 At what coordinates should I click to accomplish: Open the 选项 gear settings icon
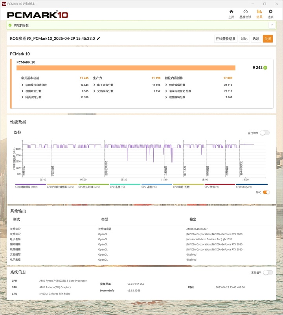pos(270,12)
